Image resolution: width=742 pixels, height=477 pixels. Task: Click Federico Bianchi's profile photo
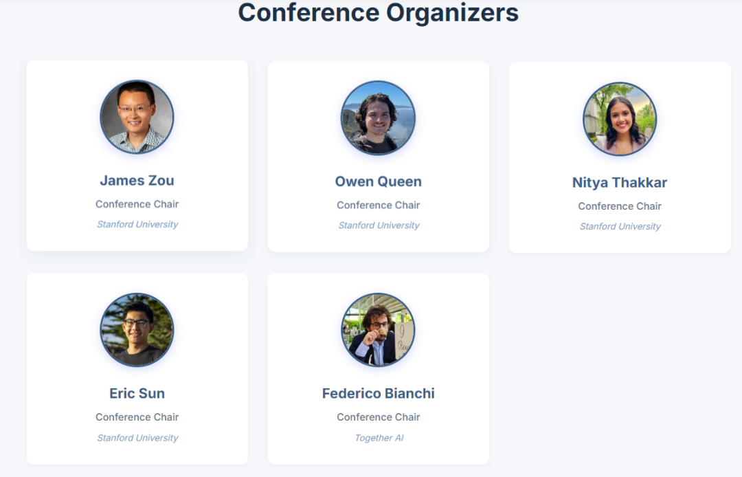[378, 330]
